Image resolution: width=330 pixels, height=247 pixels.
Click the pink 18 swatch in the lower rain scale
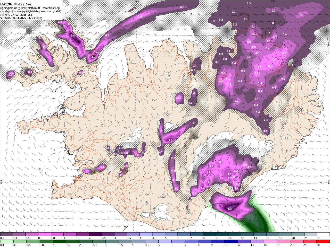(x=284, y=241)
